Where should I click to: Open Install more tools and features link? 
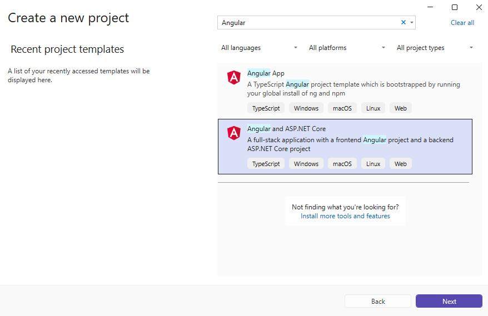coord(345,216)
